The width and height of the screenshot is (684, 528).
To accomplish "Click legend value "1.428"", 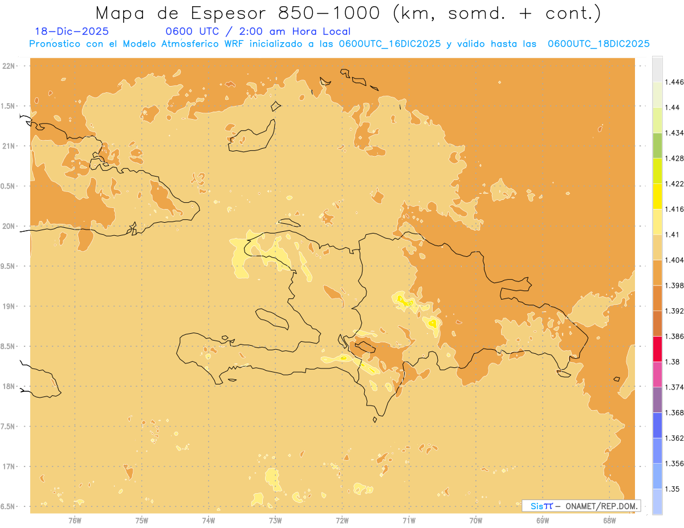I will [674, 158].
